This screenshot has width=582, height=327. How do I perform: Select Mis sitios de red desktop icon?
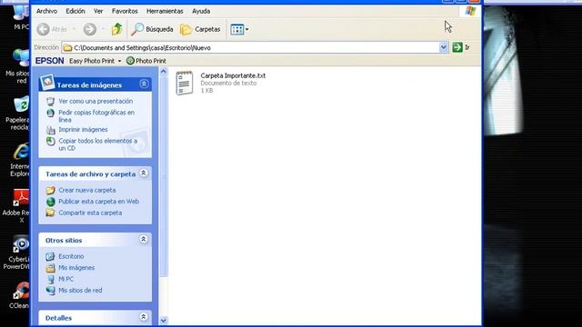(18, 66)
